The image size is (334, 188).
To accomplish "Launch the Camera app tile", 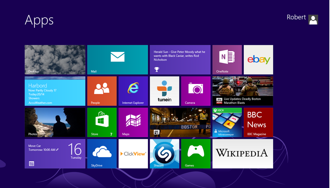I will pos(196,91).
